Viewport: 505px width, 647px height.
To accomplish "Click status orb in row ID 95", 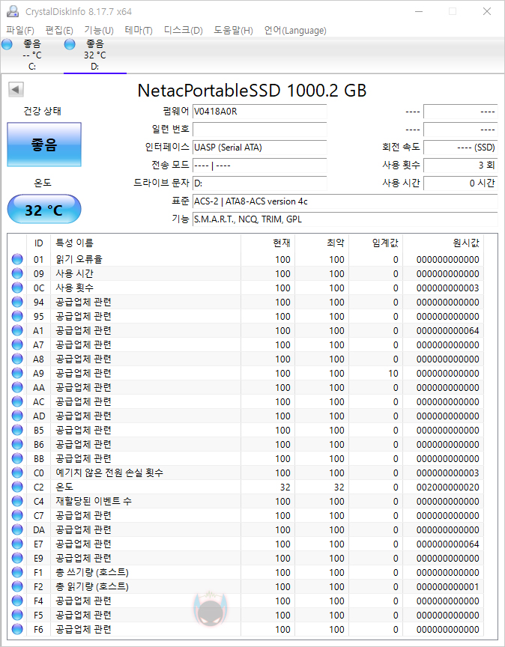I will tap(17, 317).
